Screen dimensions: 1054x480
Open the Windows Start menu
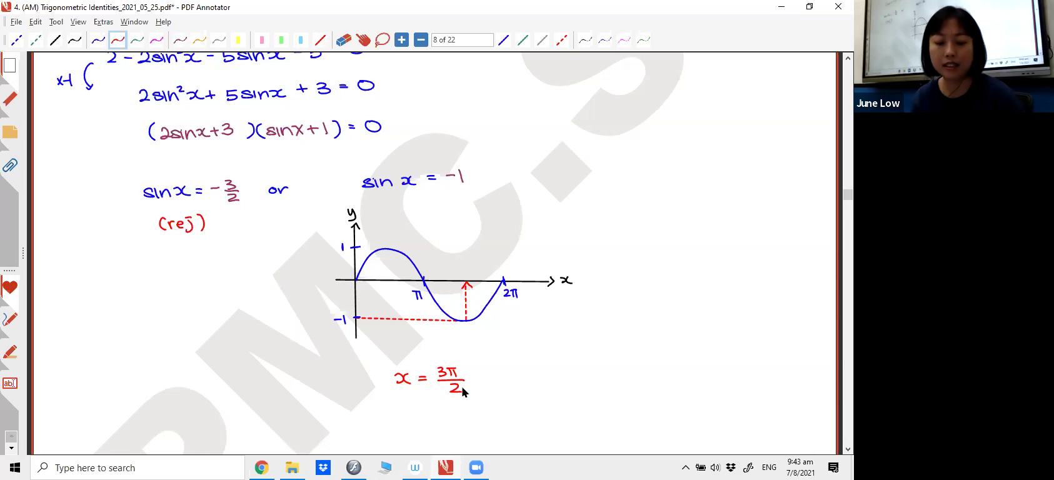coord(15,467)
